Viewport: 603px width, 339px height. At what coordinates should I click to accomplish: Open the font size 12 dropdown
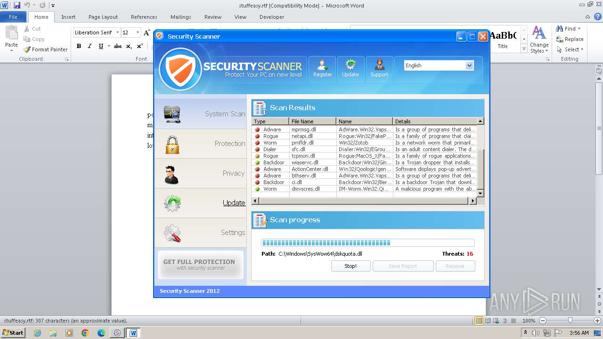pyautogui.click(x=138, y=32)
